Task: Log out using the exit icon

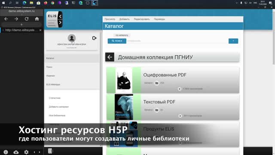Action: (94, 38)
